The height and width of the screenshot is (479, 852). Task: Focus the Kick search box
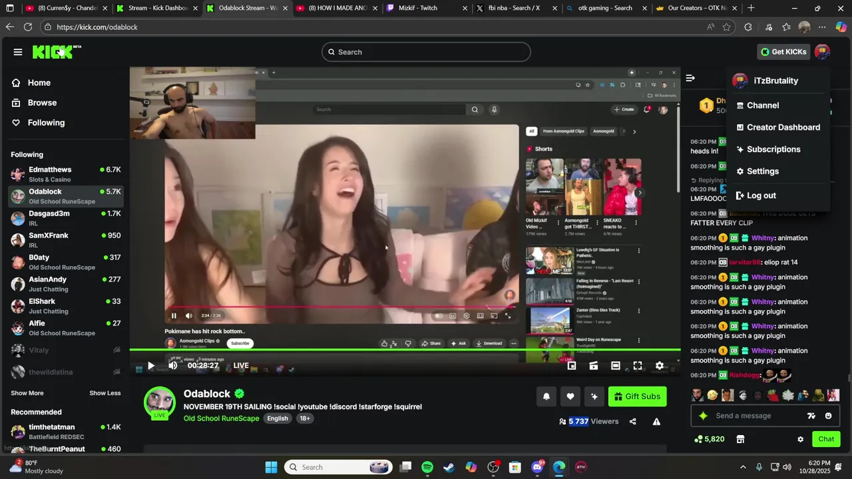426,52
